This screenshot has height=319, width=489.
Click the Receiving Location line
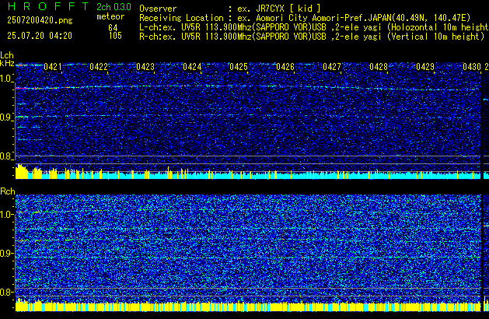pos(305,18)
